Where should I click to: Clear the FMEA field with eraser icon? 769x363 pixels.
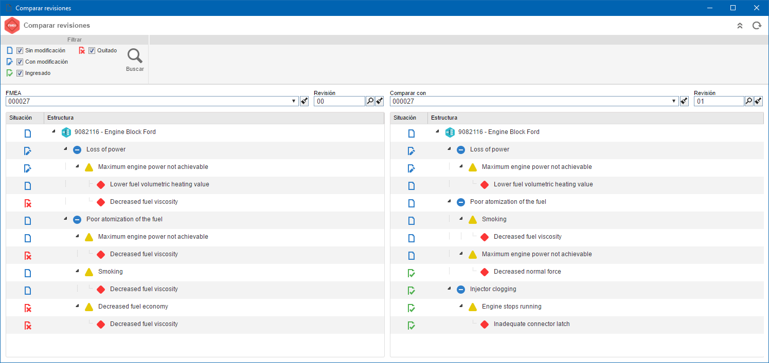click(x=304, y=101)
